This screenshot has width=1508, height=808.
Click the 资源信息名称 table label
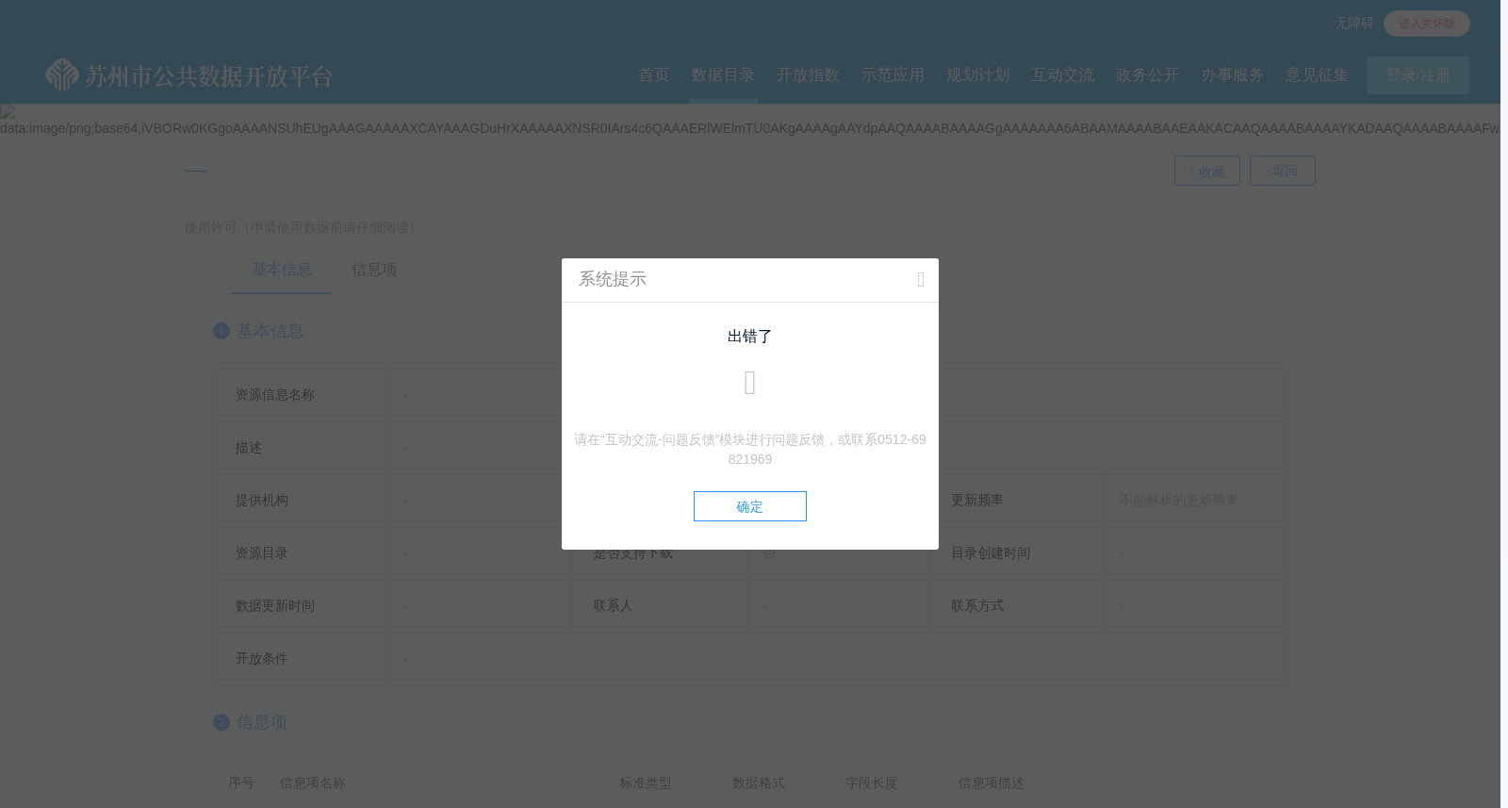tap(275, 395)
